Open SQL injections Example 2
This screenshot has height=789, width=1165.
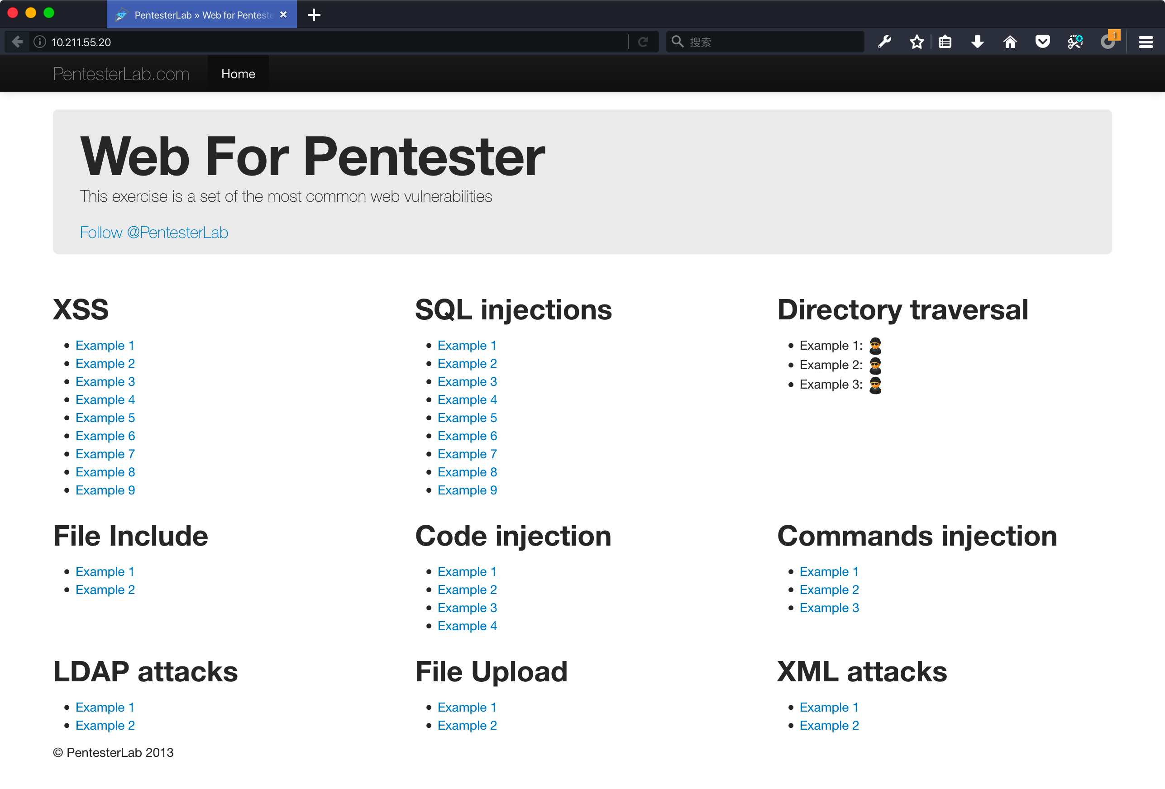click(x=467, y=363)
